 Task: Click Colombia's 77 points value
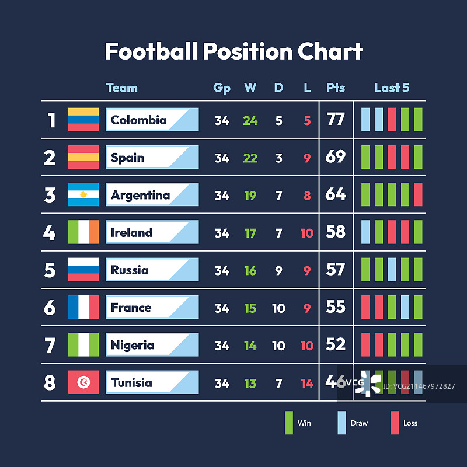point(336,120)
